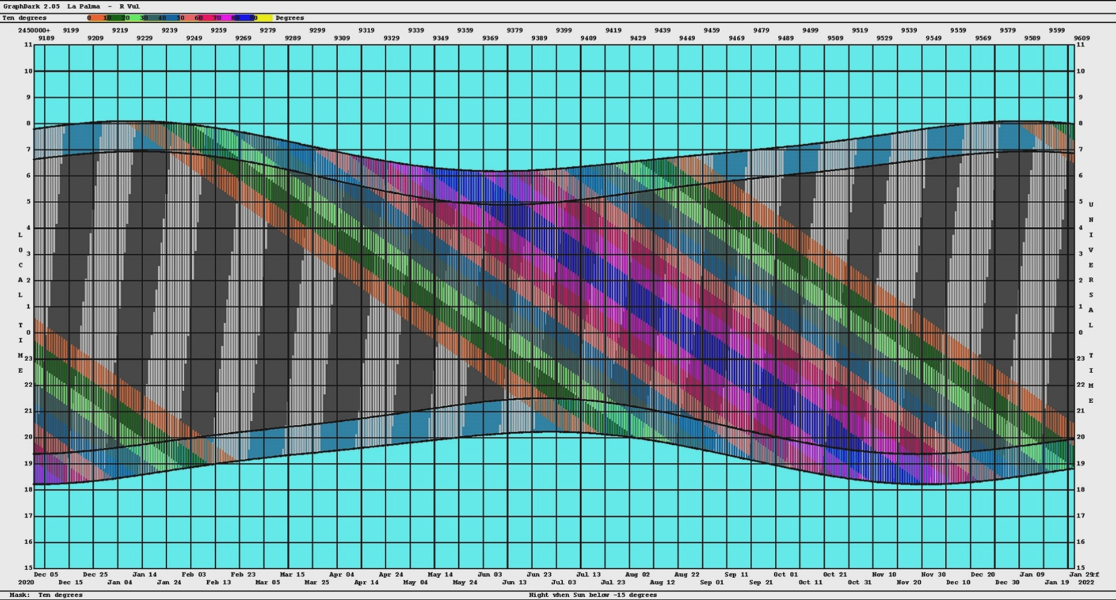The width and height of the screenshot is (1116, 600).
Task: Click the 'GraphDark 2.05' title text
Action: pyautogui.click(x=31, y=7)
